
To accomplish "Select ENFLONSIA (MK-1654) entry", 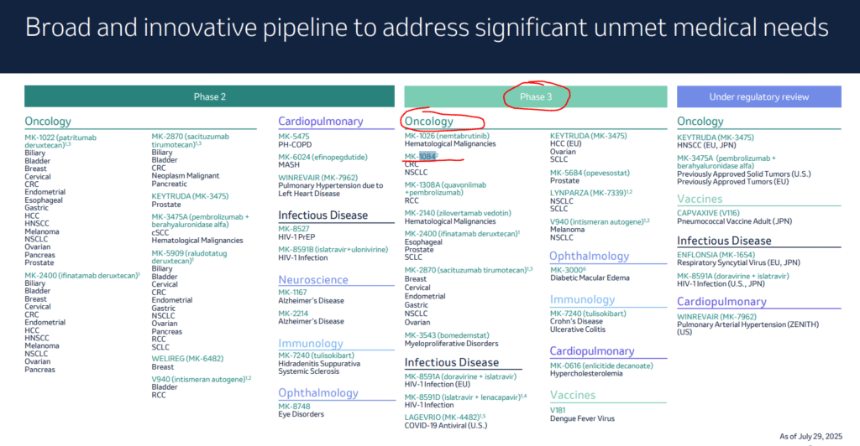I will 716,255.
